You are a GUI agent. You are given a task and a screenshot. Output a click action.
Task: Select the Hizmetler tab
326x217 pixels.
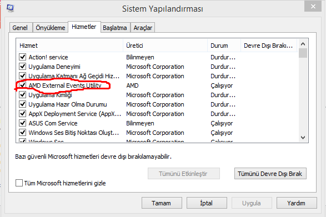tap(84, 27)
